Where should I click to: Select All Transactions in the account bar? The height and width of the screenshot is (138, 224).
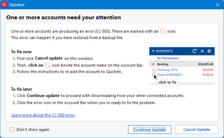[x=168, y=58]
